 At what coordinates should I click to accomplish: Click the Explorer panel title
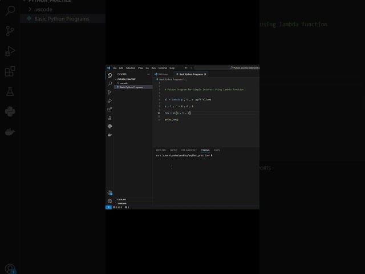122,74
